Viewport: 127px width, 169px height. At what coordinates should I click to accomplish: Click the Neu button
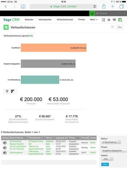click(120, 27)
